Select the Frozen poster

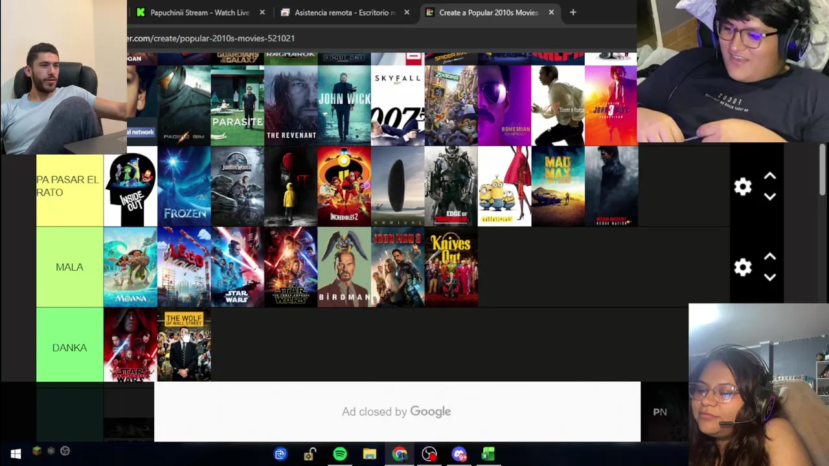pos(184,186)
